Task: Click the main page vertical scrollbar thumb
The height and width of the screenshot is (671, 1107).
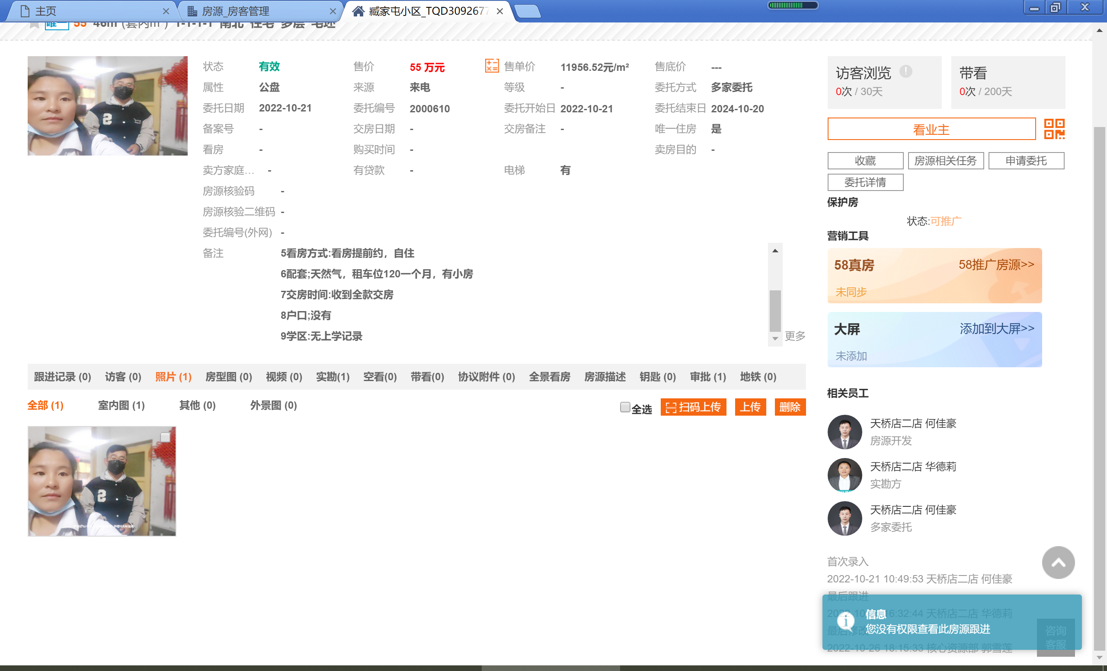Action: tap(1099, 388)
